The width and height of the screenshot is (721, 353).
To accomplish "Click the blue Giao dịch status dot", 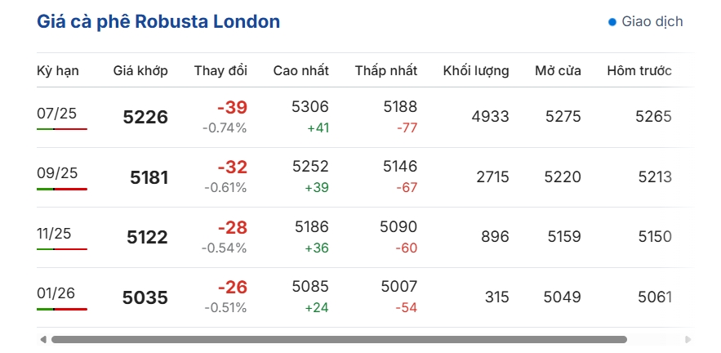I will (612, 21).
